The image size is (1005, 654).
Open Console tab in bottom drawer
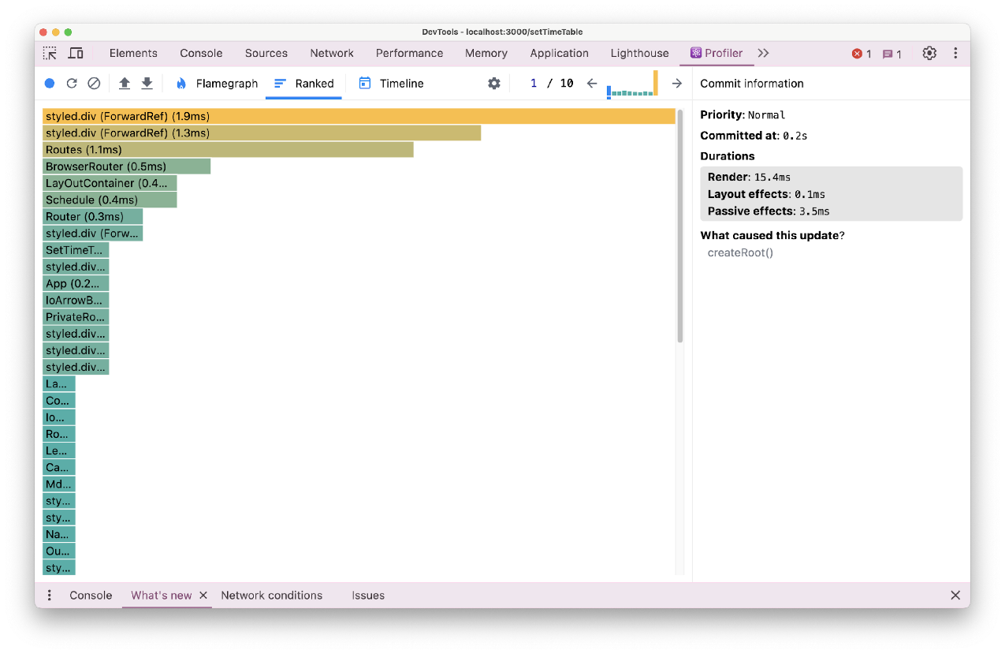point(91,596)
